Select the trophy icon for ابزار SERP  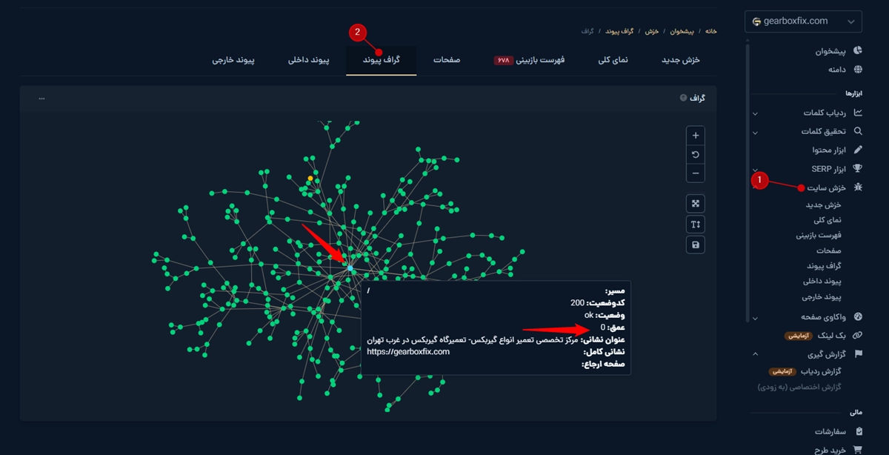tap(857, 168)
